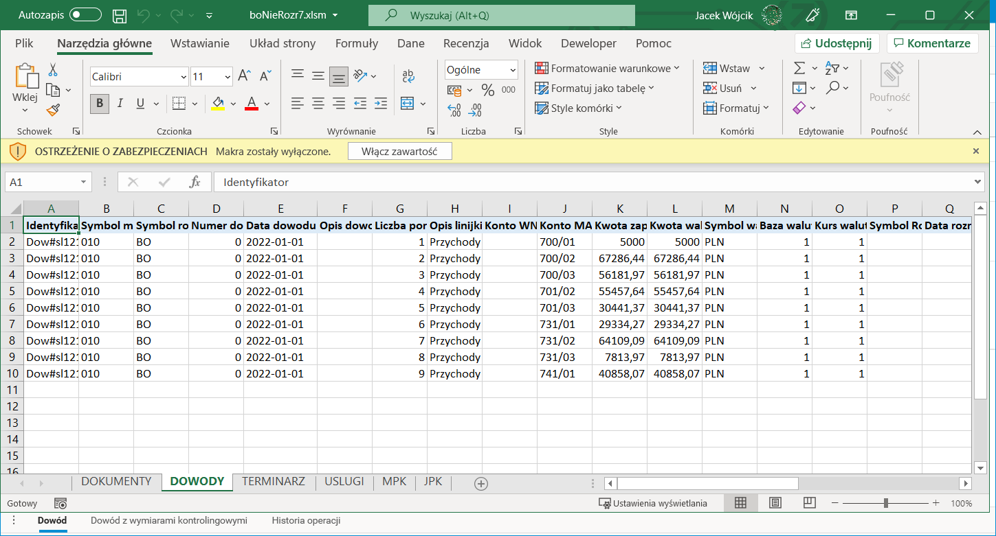996x536 pixels.
Task: Click the Save floppy disk icon
Action: click(x=119, y=15)
